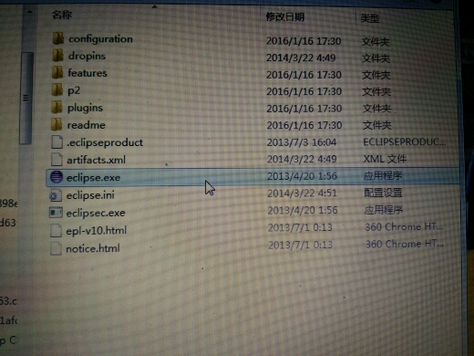Viewport: 474px width, 356px height.
Task: Click the date 2013/4/20 1:56 of eclipsec.exe
Action: coord(303,210)
